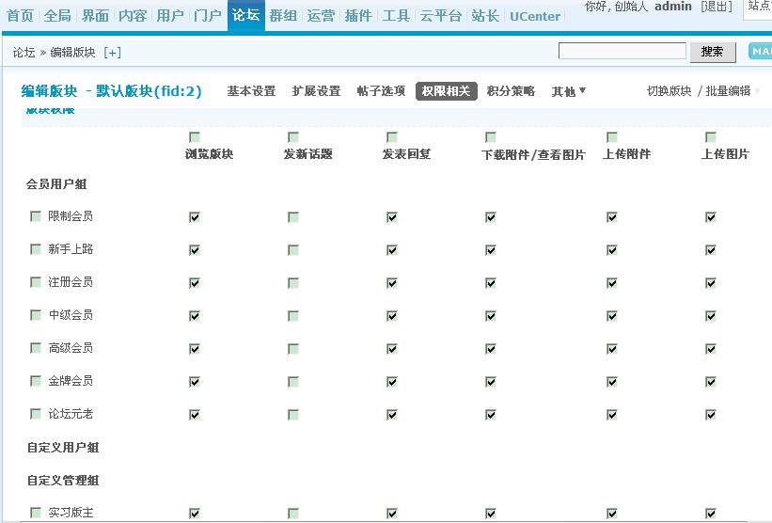Uncheck 发表回复 for 新手上路

392,250
